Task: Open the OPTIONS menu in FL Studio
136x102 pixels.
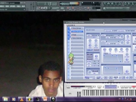Action: coord(12,6)
